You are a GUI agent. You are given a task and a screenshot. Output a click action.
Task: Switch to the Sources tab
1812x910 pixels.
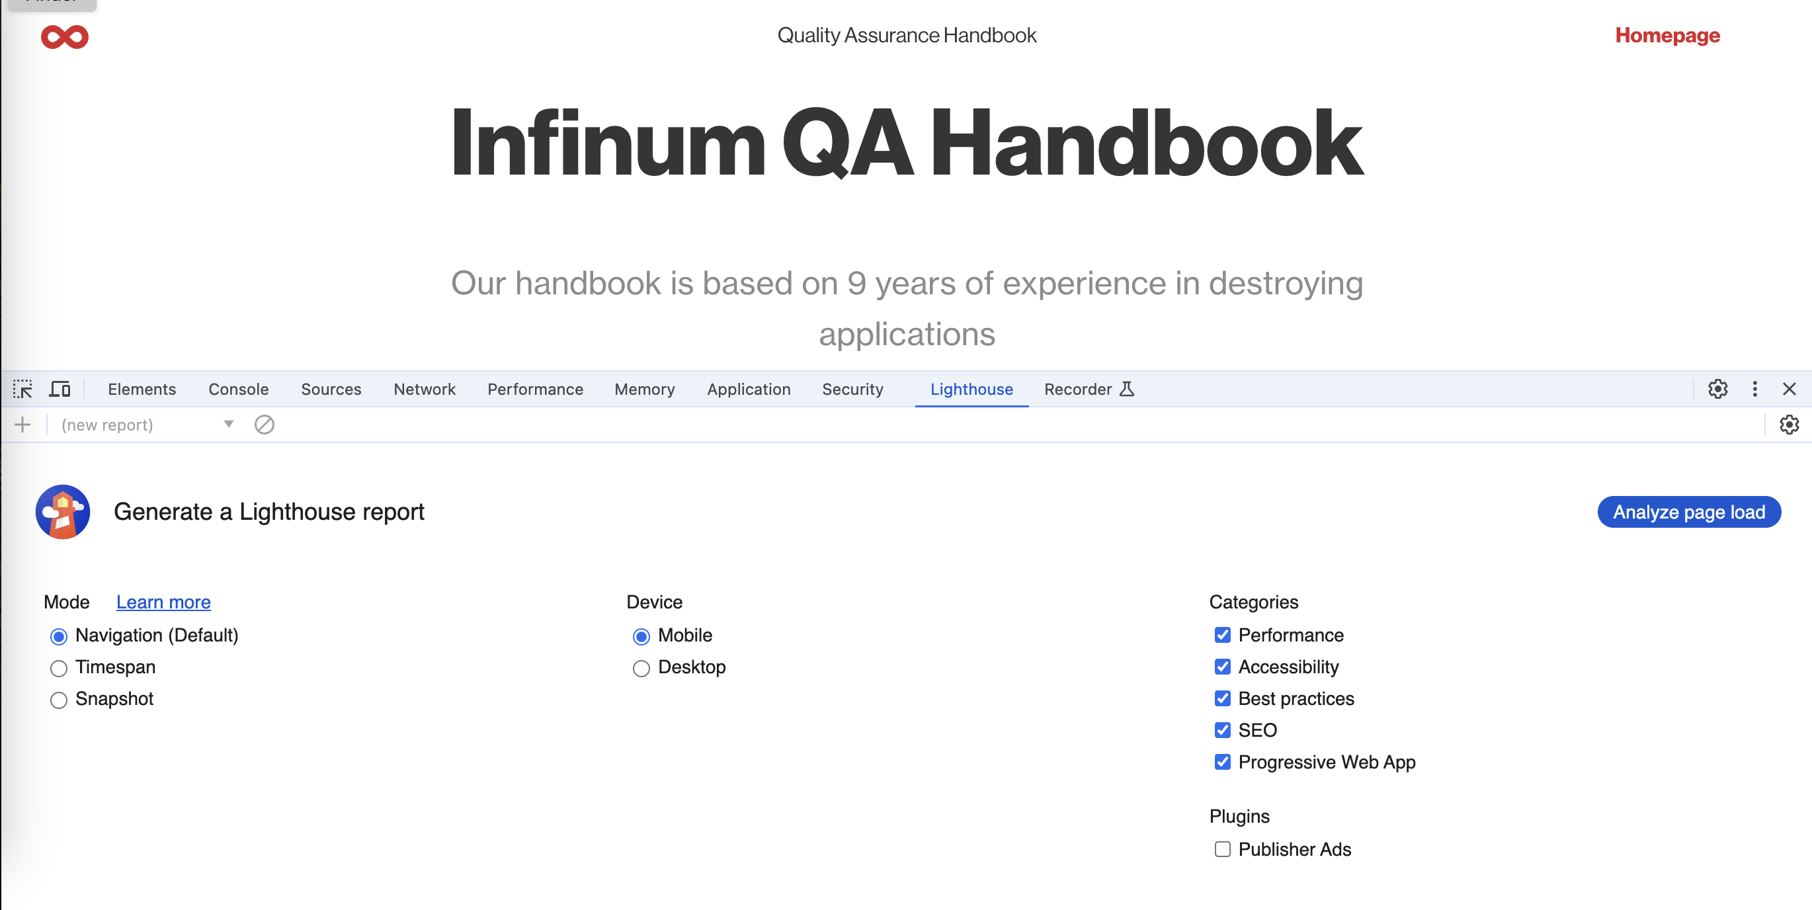(x=331, y=389)
